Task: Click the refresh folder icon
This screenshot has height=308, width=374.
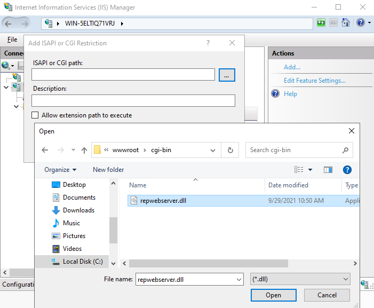Action: coord(230,151)
